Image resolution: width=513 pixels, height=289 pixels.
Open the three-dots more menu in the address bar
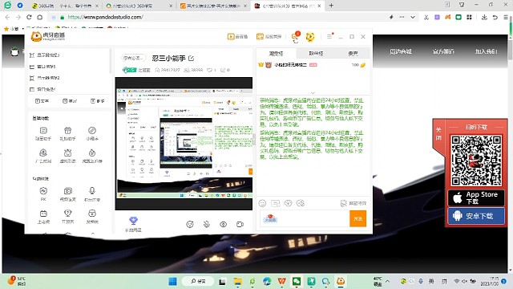402,17
